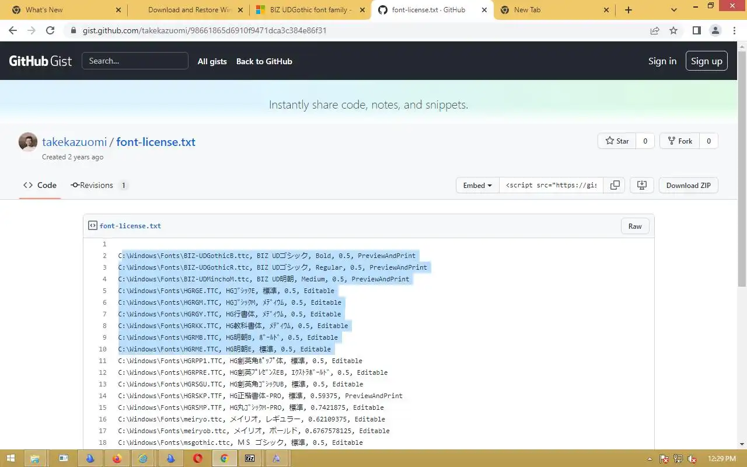Open the volume tray icon
The image size is (747, 467).
click(x=692, y=459)
